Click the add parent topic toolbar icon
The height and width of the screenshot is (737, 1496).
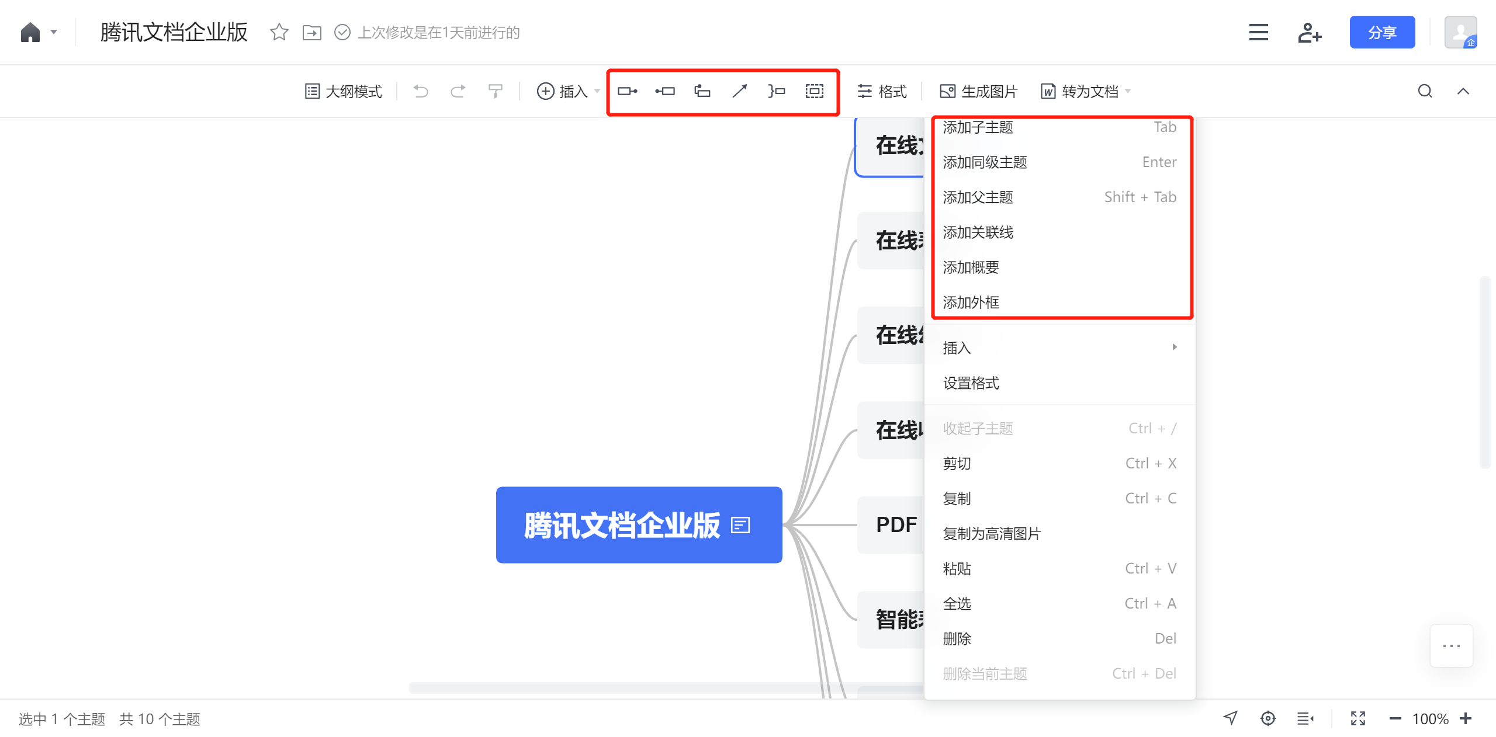(702, 91)
